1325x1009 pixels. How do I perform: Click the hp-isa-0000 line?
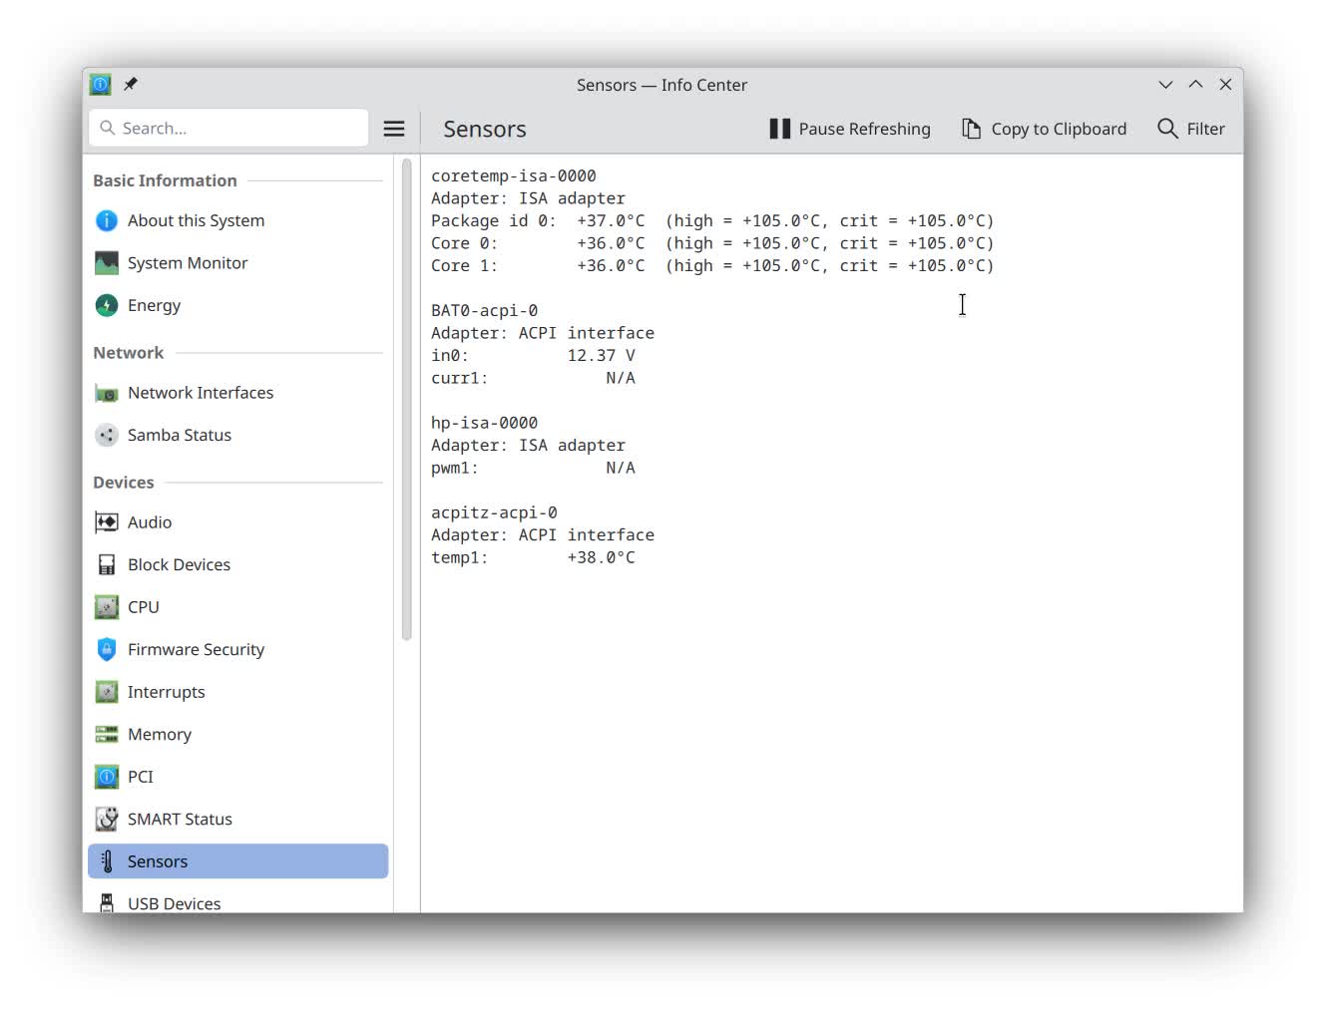click(x=485, y=423)
